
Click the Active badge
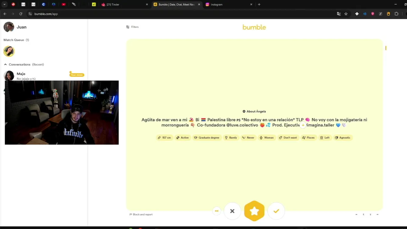pyautogui.click(x=183, y=138)
